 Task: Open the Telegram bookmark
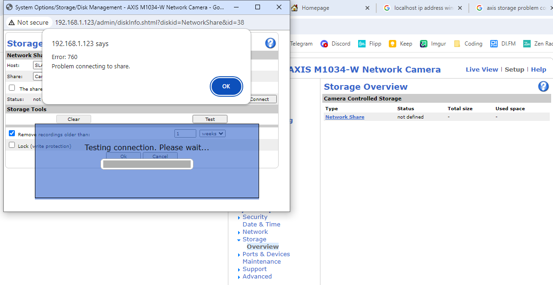[301, 44]
